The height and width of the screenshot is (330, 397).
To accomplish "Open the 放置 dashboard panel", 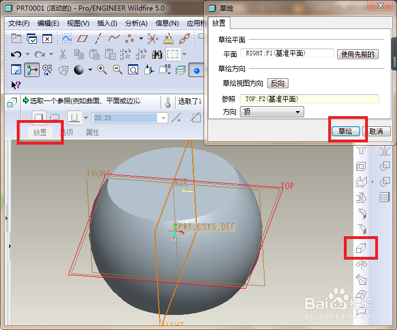I will coord(40,132).
